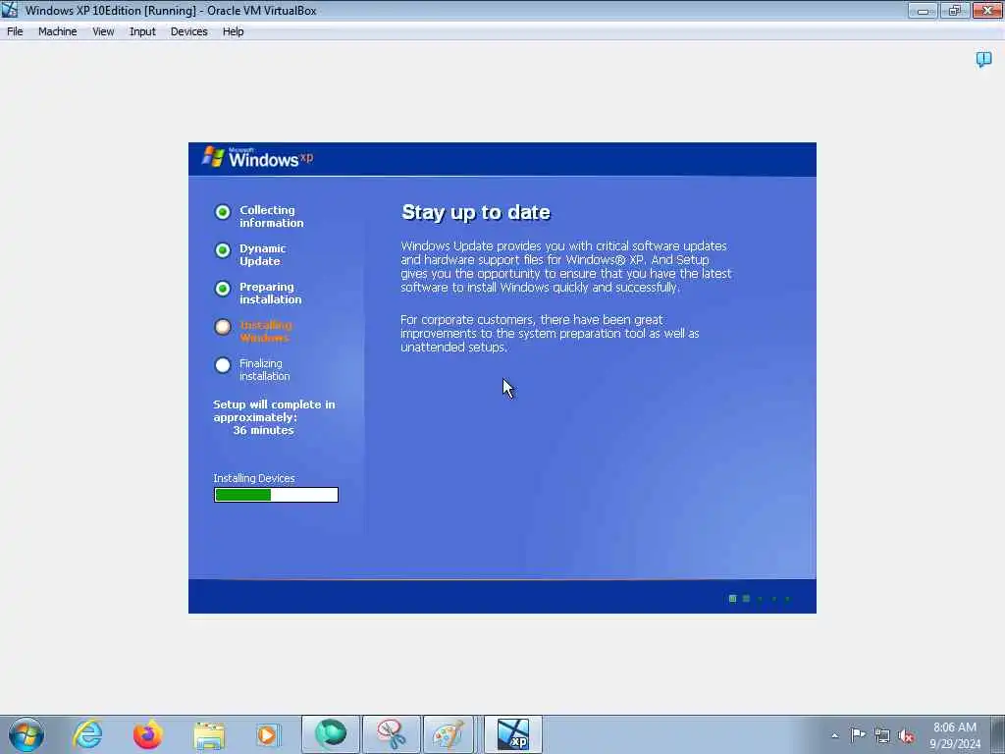The width and height of the screenshot is (1005, 754).
Task: Click the Preparing installation step indicator
Action: pos(223,290)
